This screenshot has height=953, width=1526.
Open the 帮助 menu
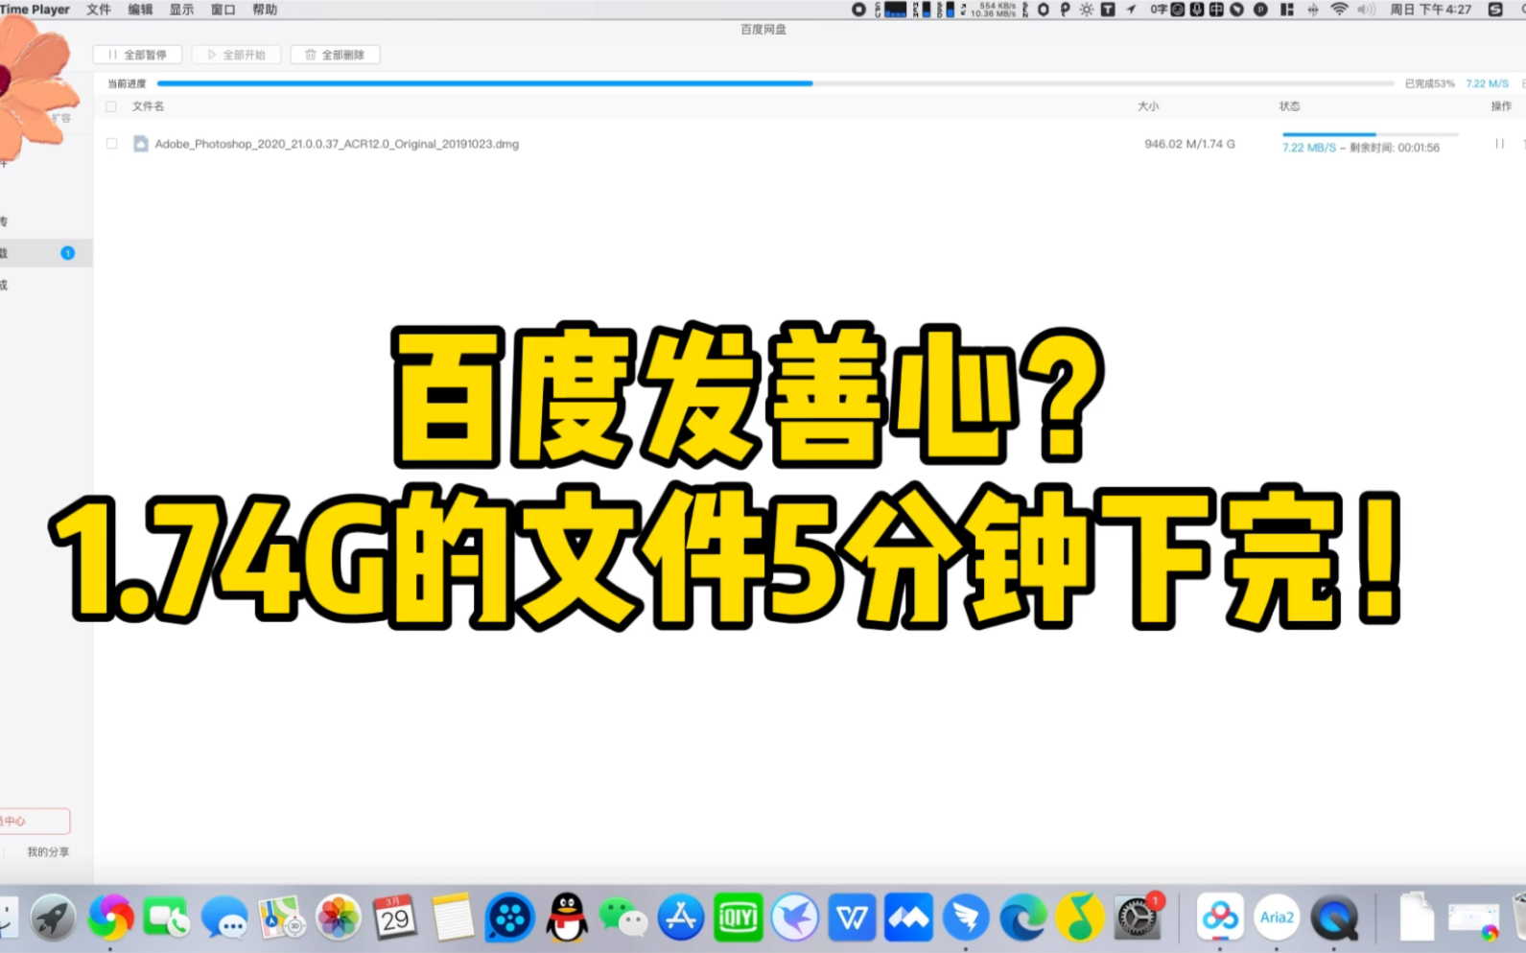tap(265, 10)
